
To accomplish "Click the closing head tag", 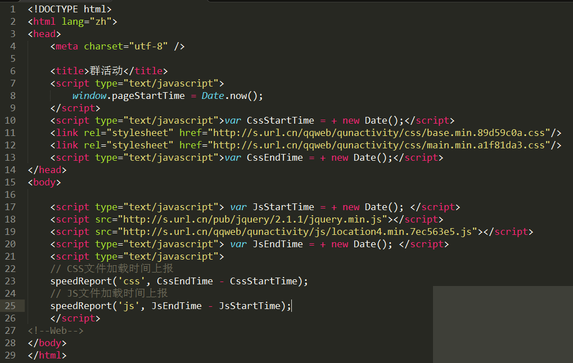I will [x=47, y=170].
